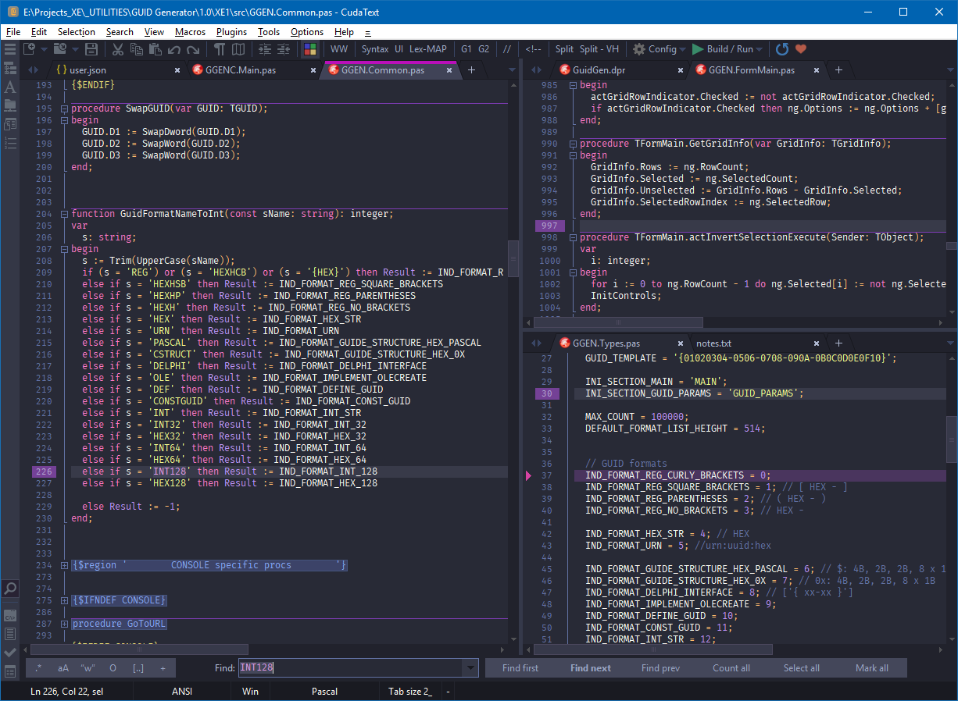Image resolution: width=958 pixels, height=701 pixels.
Task: Click the Open file toolbar icon
Action: pyautogui.click(x=60, y=49)
